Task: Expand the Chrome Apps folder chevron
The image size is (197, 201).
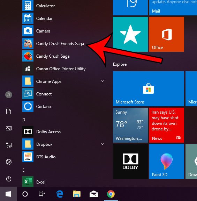Action: (x=103, y=81)
